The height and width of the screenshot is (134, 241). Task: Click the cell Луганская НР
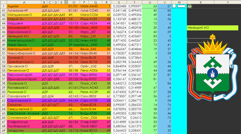tap(24, 11)
